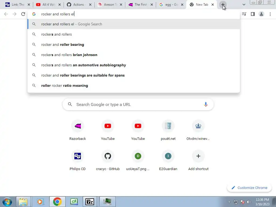Open the Action Center flag icon
This screenshot has width=276, height=207.
[x=242, y=202]
